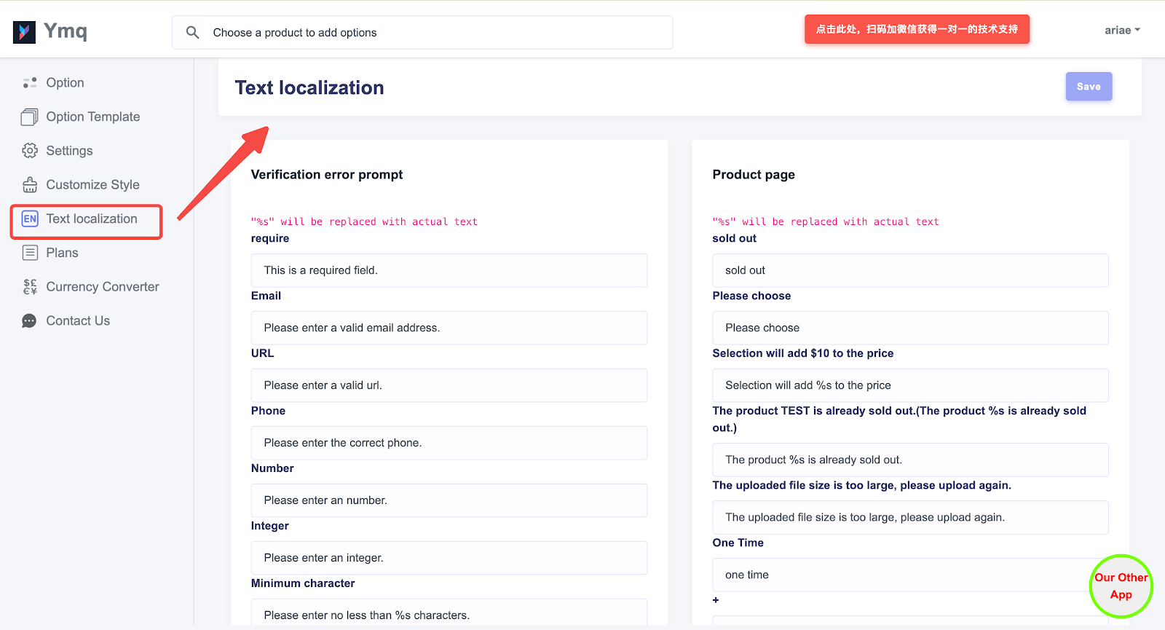The image size is (1165, 630).
Task: Click the require error text field
Action: tap(449, 270)
